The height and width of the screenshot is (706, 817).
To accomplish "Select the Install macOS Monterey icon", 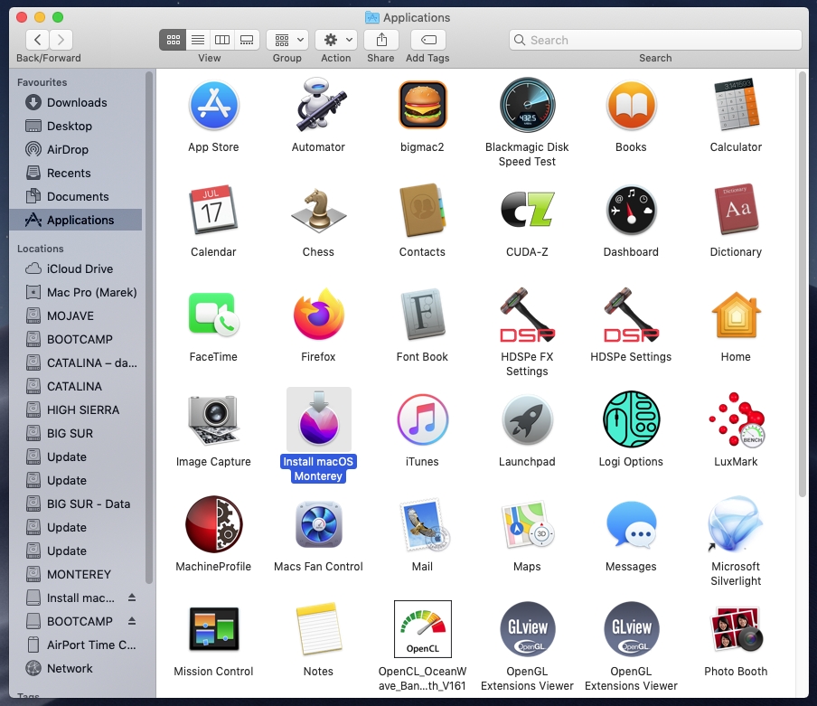I will [x=318, y=420].
